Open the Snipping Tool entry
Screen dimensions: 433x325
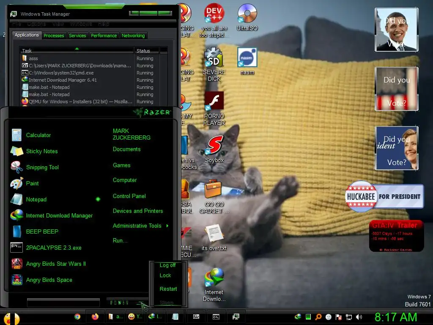[x=42, y=167]
